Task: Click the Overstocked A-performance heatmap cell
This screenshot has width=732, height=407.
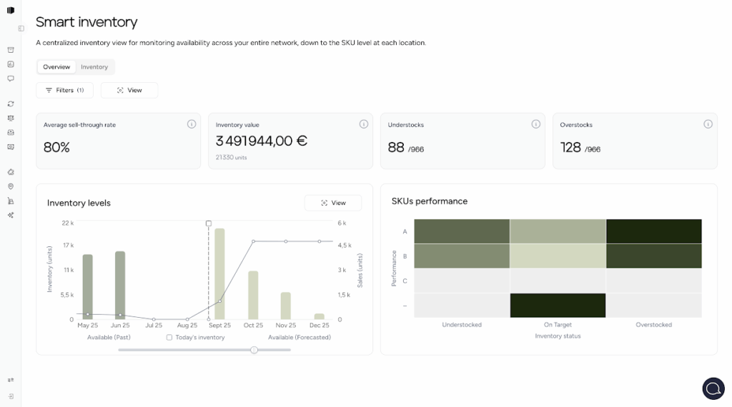Action: [653, 231]
